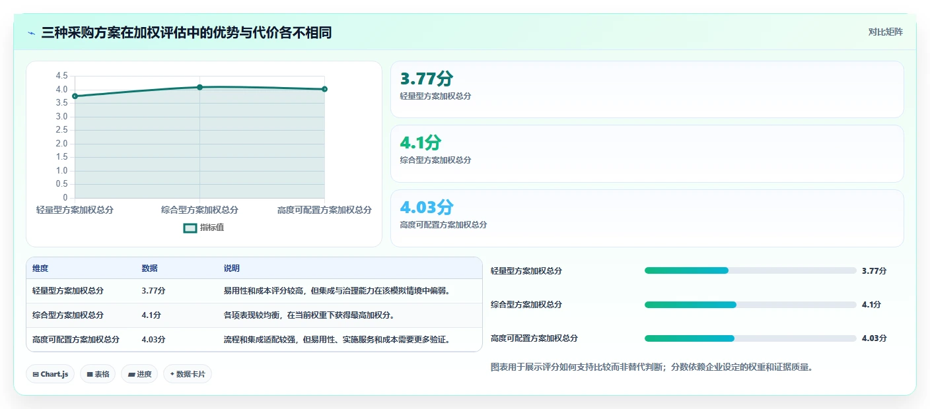
Task: Click the 3.77分 progress value label
Action: pos(875,270)
